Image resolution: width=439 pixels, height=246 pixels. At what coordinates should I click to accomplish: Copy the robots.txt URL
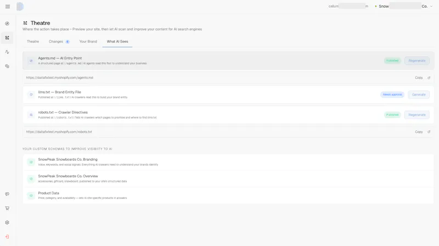419,132
